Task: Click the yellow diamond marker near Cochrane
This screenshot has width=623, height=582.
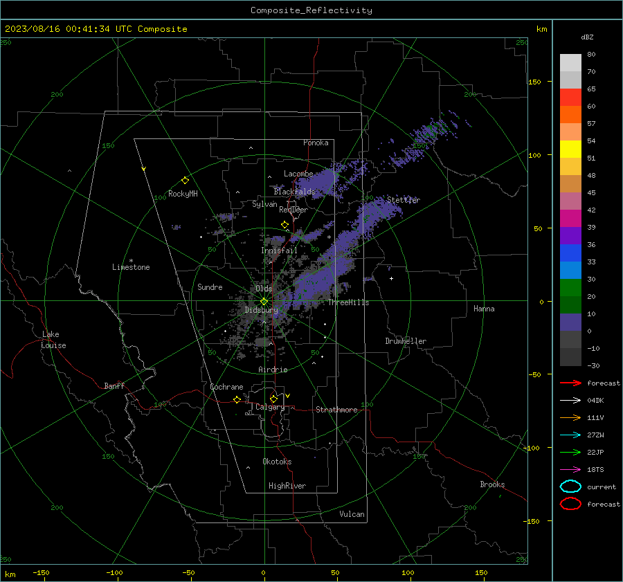Action: (x=237, y=400)
